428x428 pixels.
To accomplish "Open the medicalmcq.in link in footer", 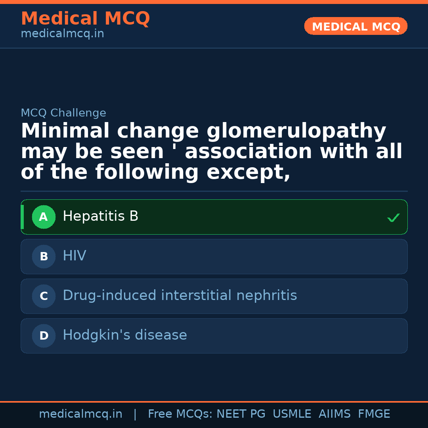I will click(80, 414).
